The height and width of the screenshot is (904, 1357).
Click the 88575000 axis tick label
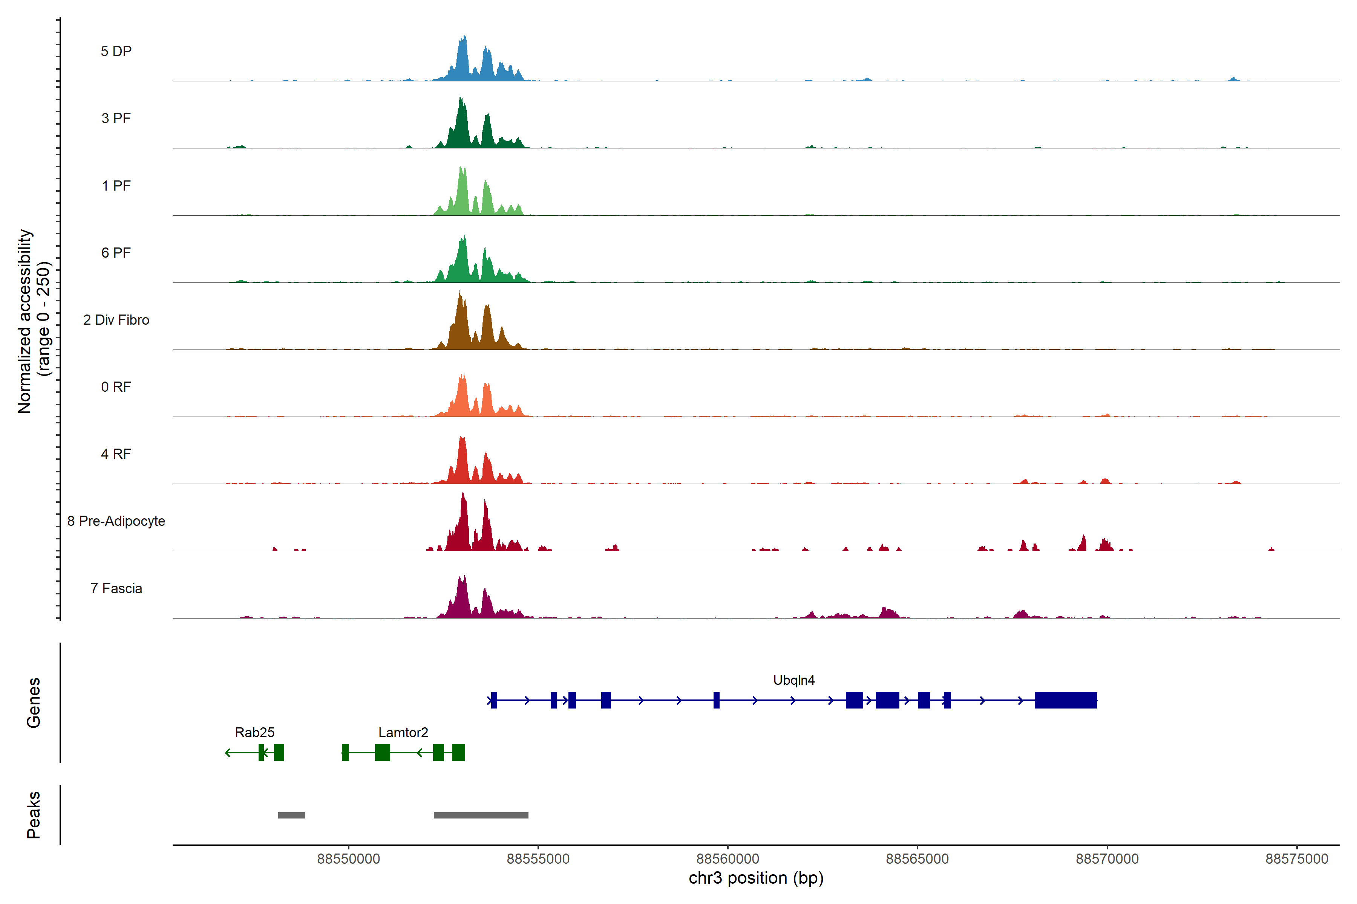1296,859
